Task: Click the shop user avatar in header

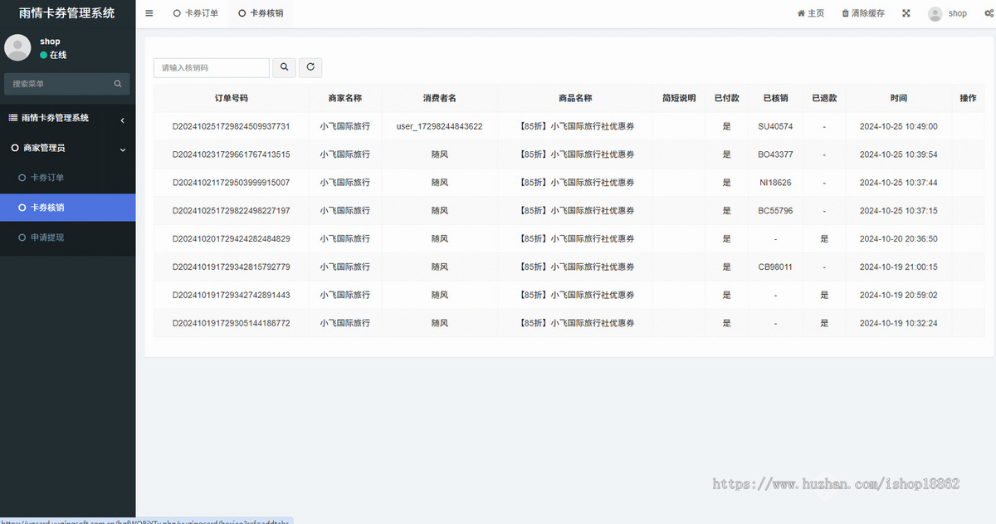Action: 935,13
